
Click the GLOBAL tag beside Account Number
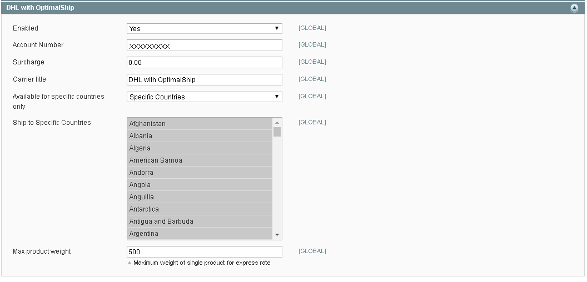pyautogui.click(x=312, y=44)
